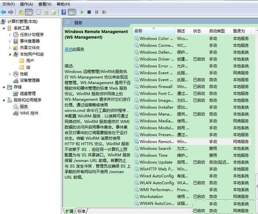Image resolution: width=258 pixels, height=214 pixels.
Task: Open 磁盘管理 in the tree
Action: pyautogui.click(x=28, y=94)
